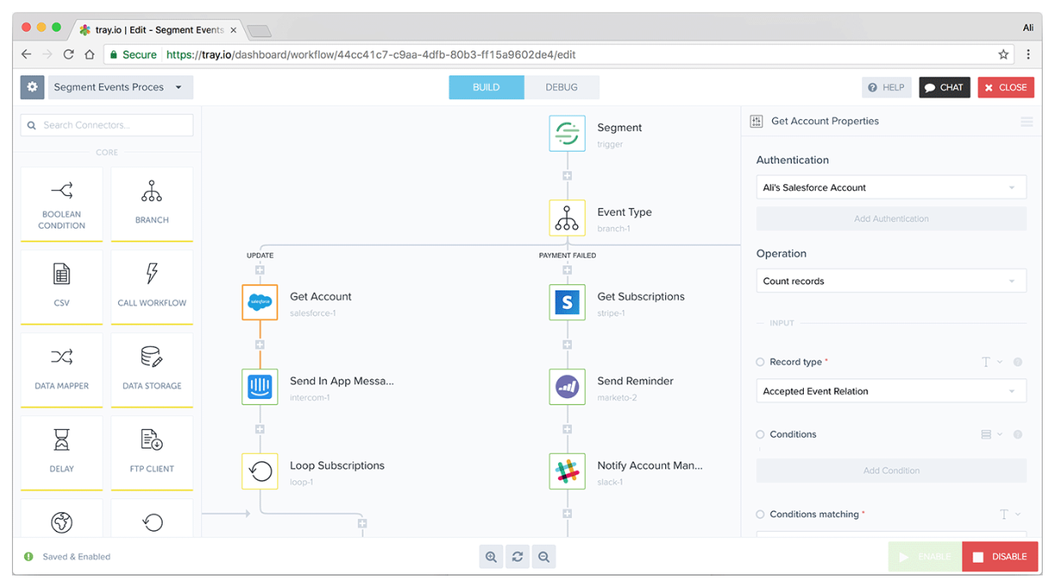This screenshot has width=1059, height=584.
Task: Choose the FTP Client connector
Action: pos(152,453)
